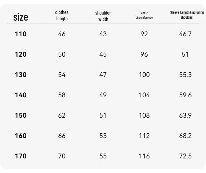Select chest circumference value 100
Viewport: 206px width, 173px height.
(144, 75)
